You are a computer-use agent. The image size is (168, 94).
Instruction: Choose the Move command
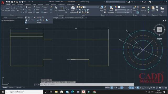(x=28, y=7)
